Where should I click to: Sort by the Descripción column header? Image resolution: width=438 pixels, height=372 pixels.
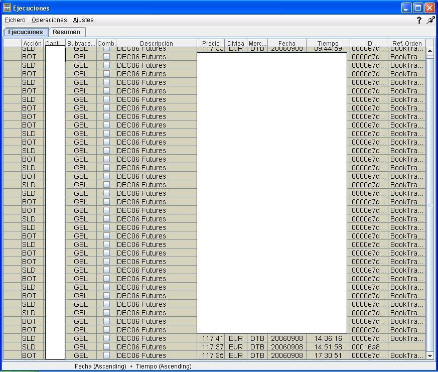(x=157, y=43)
